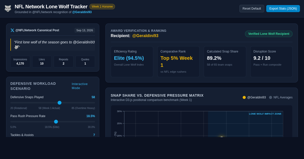
Task: Click the Tackles & Assists value 7
Action: coord(94,135)
